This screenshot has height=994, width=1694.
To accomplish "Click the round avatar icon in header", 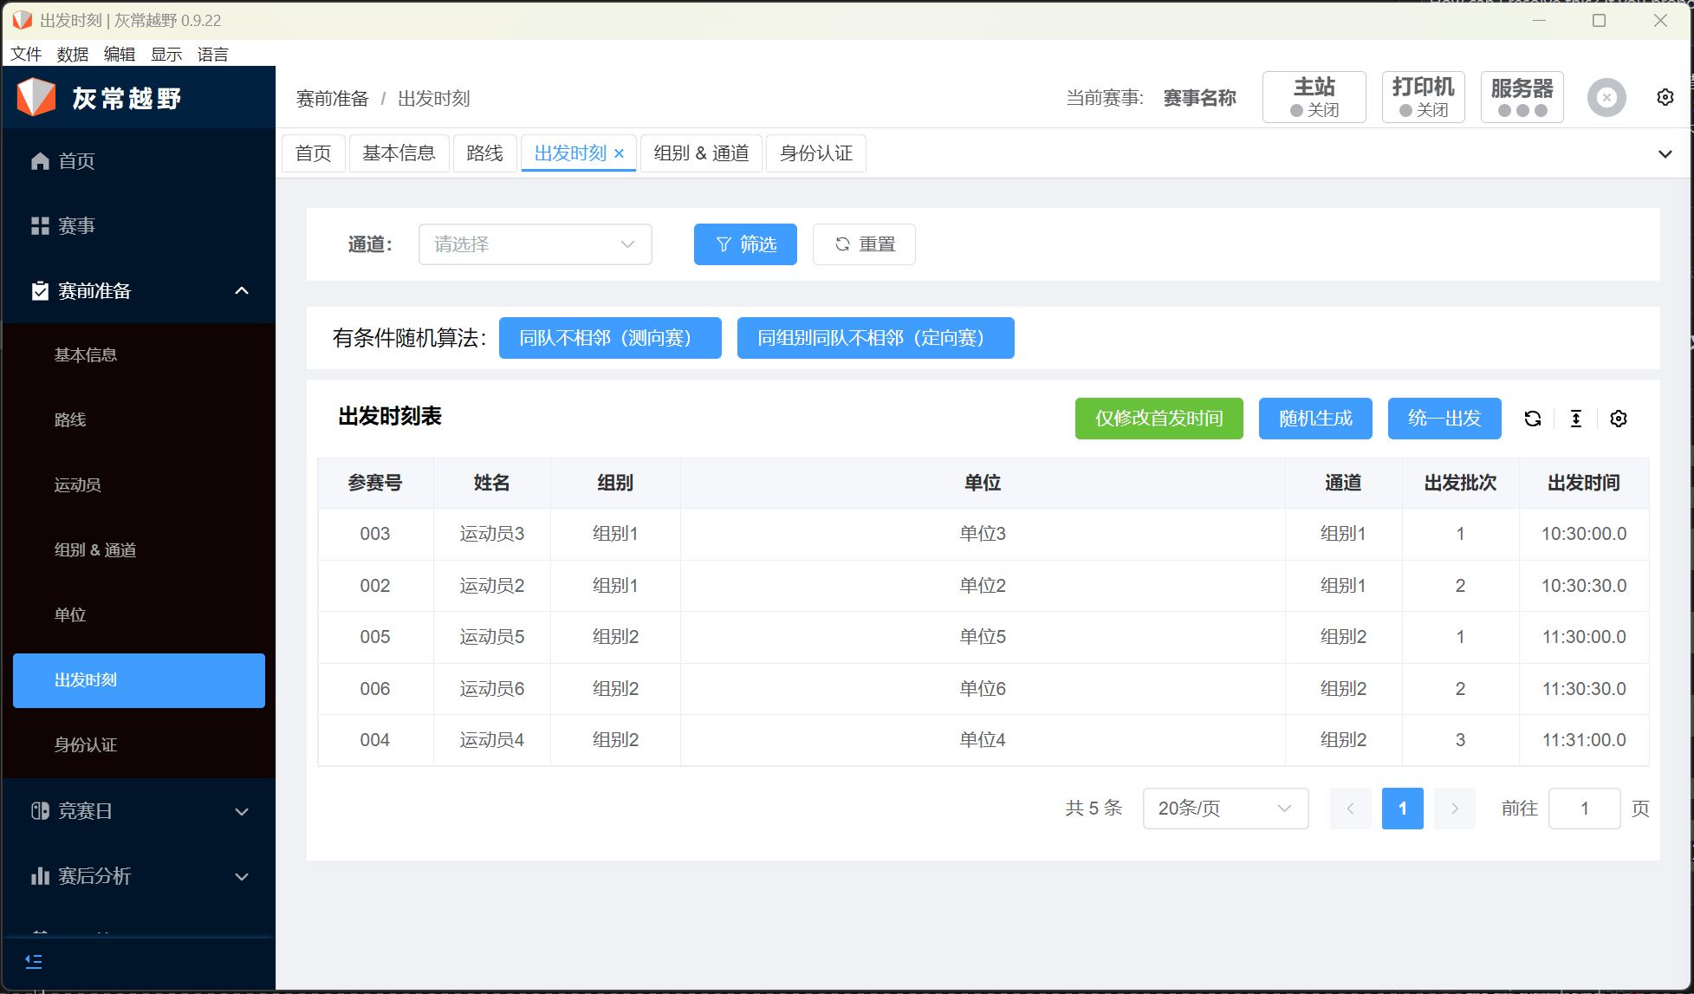I will (1606, 97).
